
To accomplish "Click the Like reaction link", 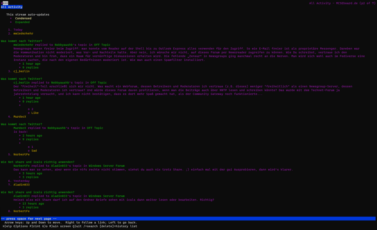I will coord(35,113).
